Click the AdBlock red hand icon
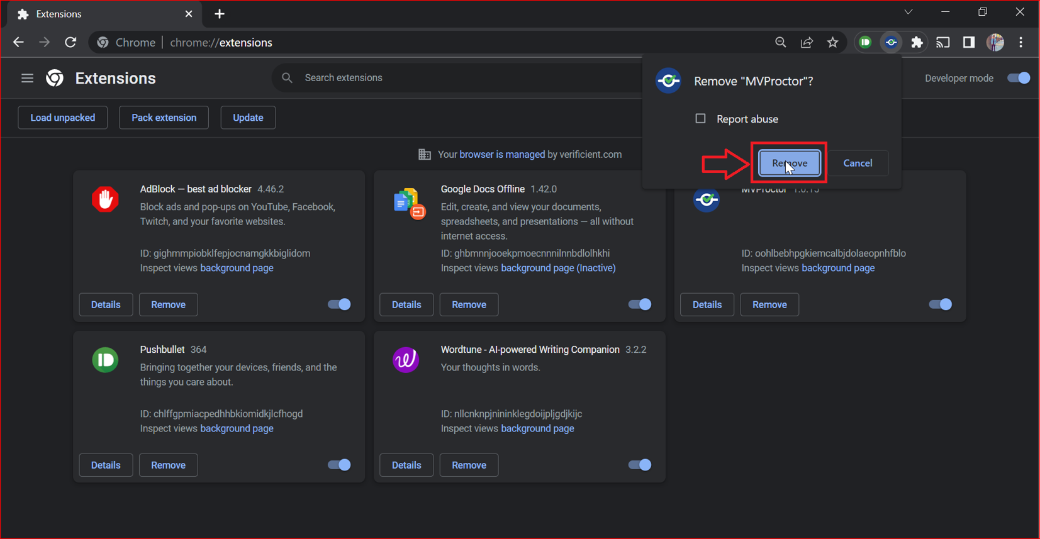The image size is (1040, 539). [105, 199]
